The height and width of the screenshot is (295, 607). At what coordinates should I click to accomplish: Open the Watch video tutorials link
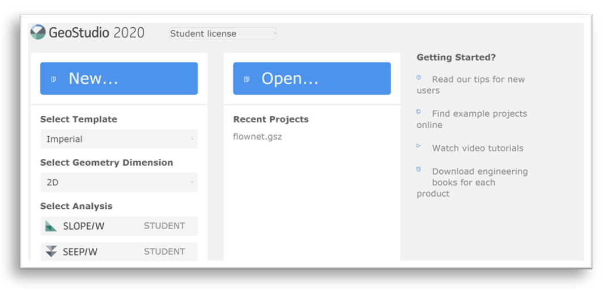(477, 148)
